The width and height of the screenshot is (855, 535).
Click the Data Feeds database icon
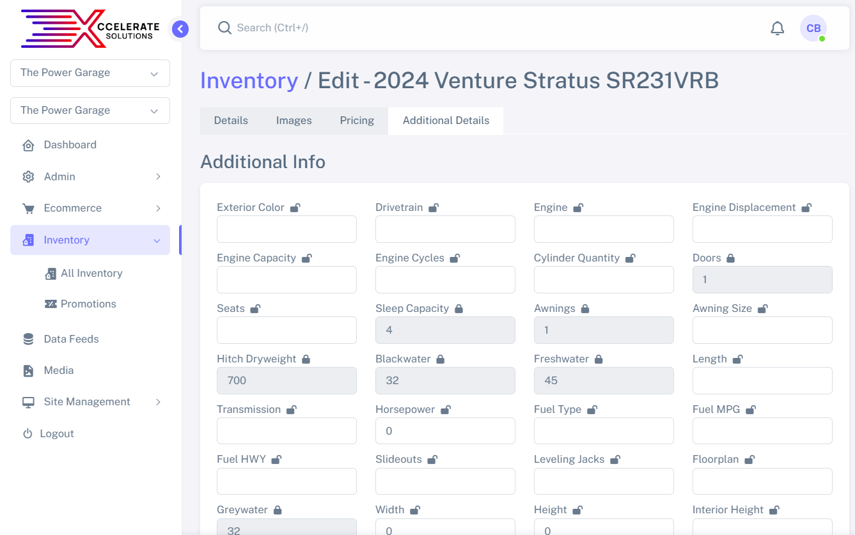point(28,339)
